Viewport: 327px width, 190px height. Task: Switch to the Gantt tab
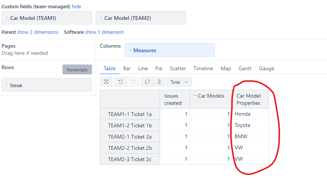coord(245,68)
